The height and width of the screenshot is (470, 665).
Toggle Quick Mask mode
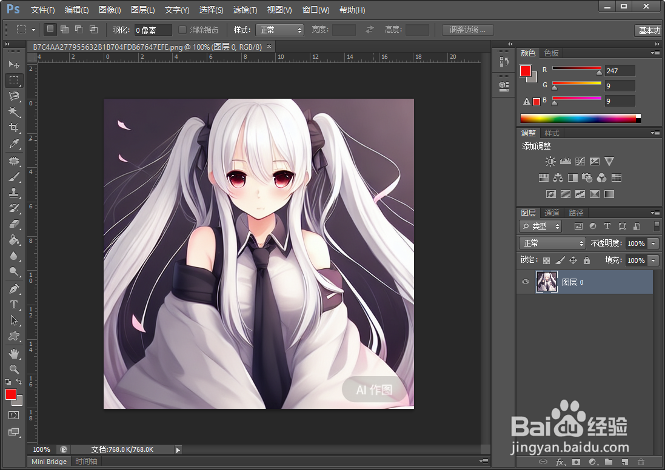(x=13, y=415)
